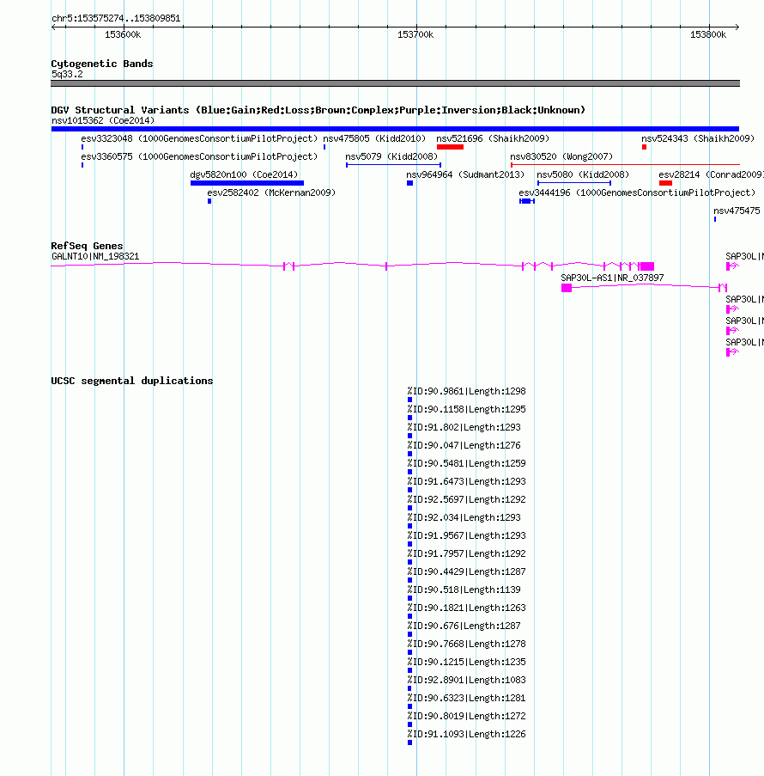The image size is (764, 776).
Task: Click the dgv5820n100 (Coe2014) blue bar
Action: click(x=246, y=183)
